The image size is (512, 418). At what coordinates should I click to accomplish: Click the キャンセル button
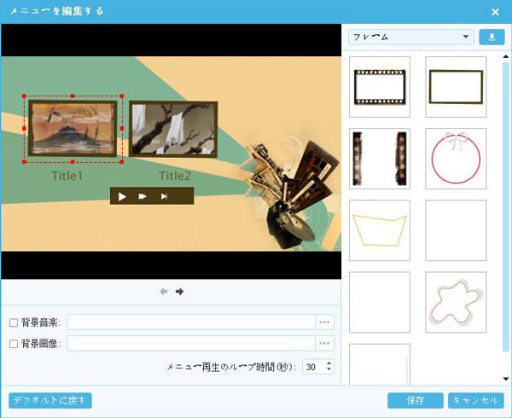(469, 400)
